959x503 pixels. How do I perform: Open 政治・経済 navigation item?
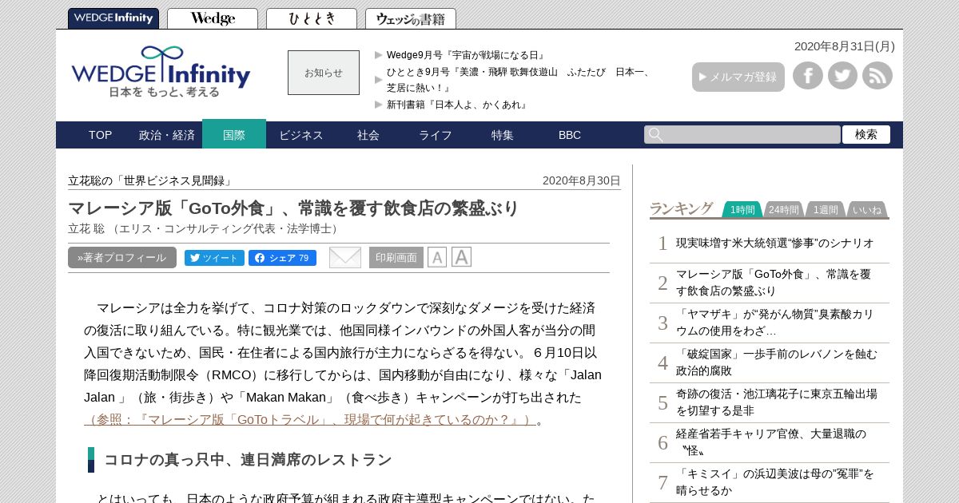pos(167,135)
